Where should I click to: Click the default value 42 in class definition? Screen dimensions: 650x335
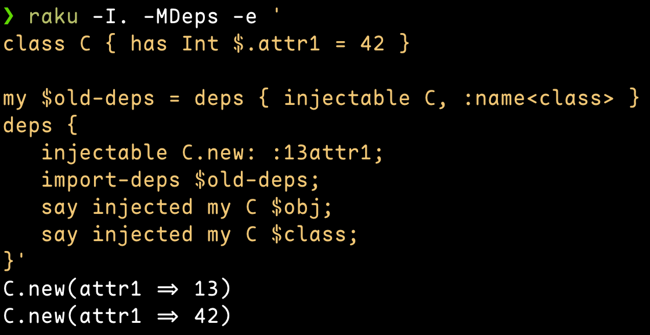(x=372, y=43)
